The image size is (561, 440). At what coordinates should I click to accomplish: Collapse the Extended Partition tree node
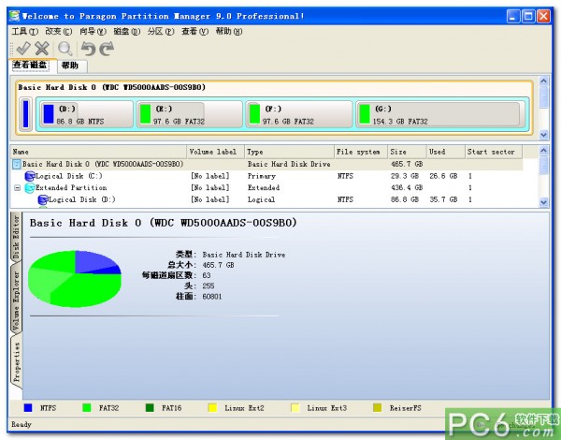point(17,188)
